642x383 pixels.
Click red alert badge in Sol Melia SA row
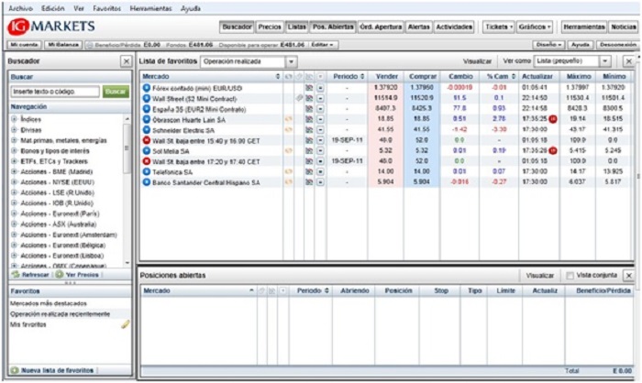click(x=553, y=151)
